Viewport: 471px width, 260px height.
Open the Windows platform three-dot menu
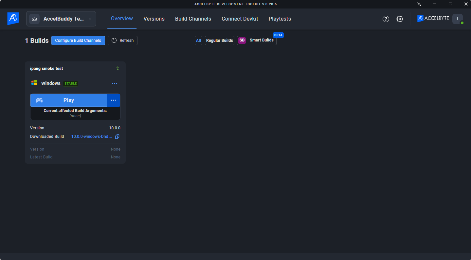pos(115,84)
